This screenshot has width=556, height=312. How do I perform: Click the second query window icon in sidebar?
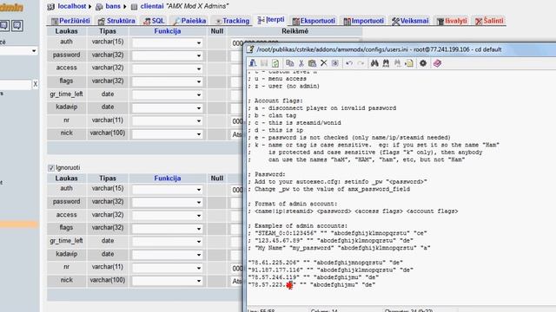[x=17, y=25]
